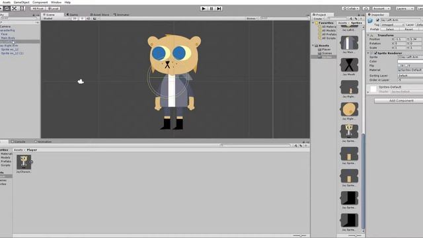Open the Component menu
423x238 pixels.
(40, 2)
